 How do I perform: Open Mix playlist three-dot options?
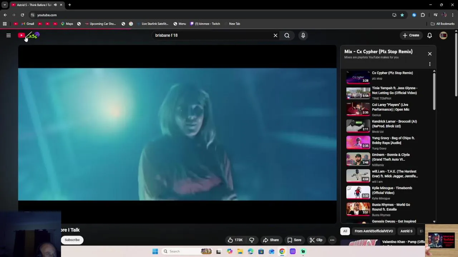[430, 64]
